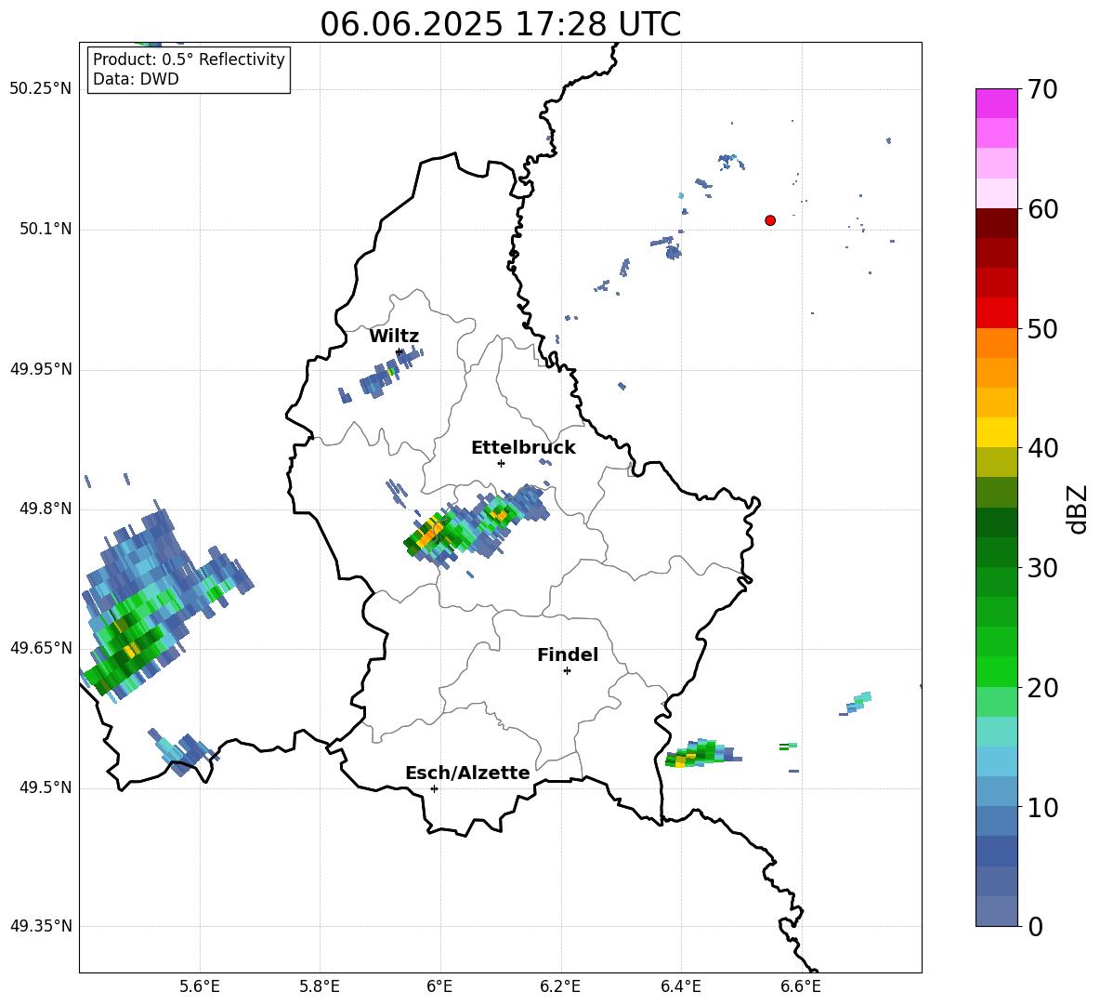Click the dBZ colorbar axis label
The width and height of the screenshot is (1100, 1005).
coord(1079,509)
